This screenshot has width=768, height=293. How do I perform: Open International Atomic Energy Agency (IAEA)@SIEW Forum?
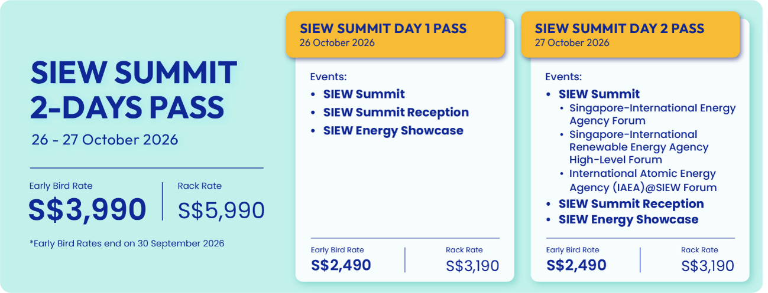coord(643,180)
